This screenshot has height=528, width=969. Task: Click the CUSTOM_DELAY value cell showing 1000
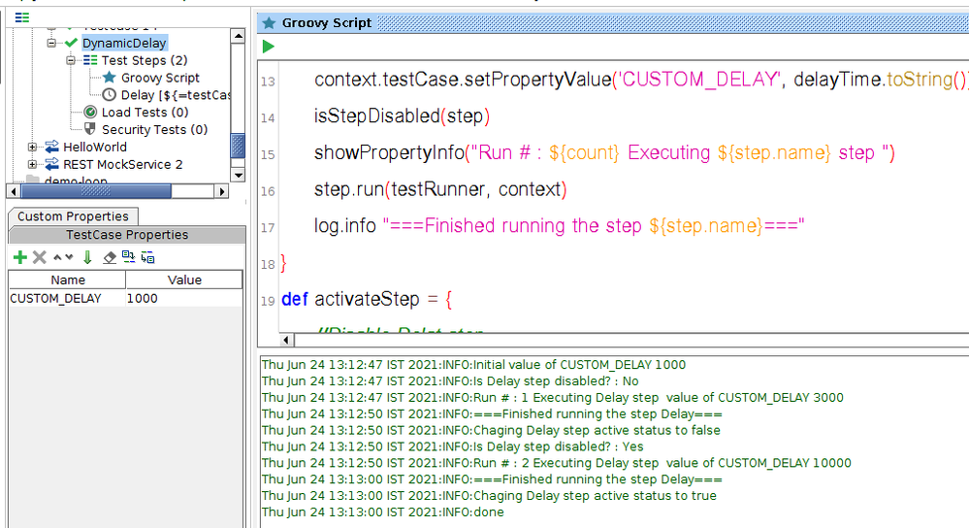pyautogui.click(x=183, y=299)
